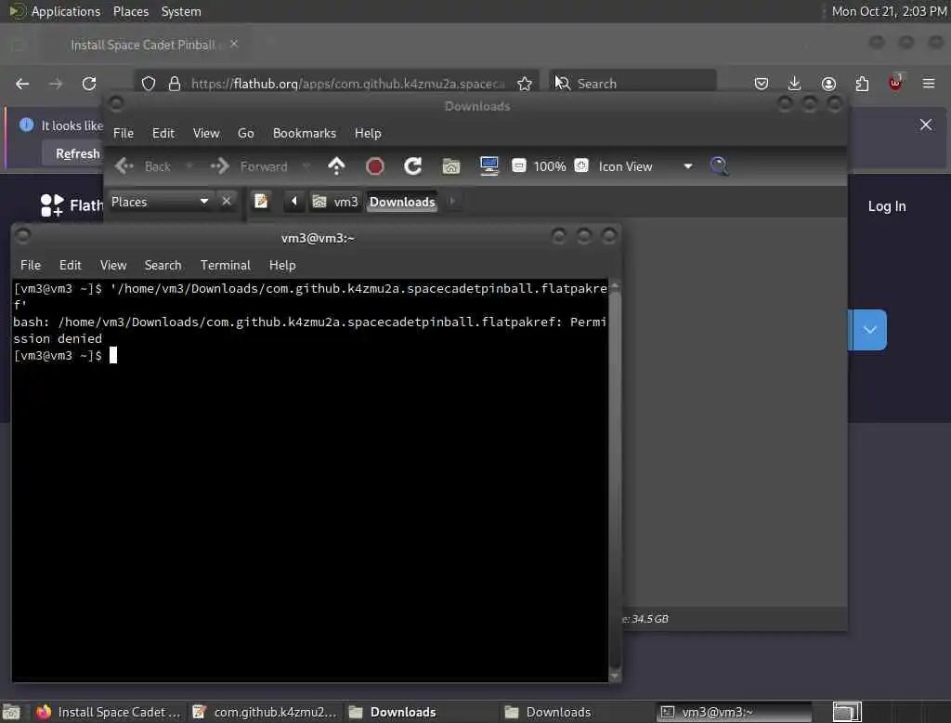This screenshot has height=723, width=951.
Task: Open File menu in terminal window
Action: [x=31, y=265]
